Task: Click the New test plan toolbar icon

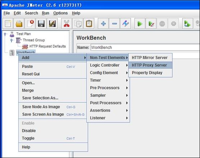Action: click(x=8, y=23)
